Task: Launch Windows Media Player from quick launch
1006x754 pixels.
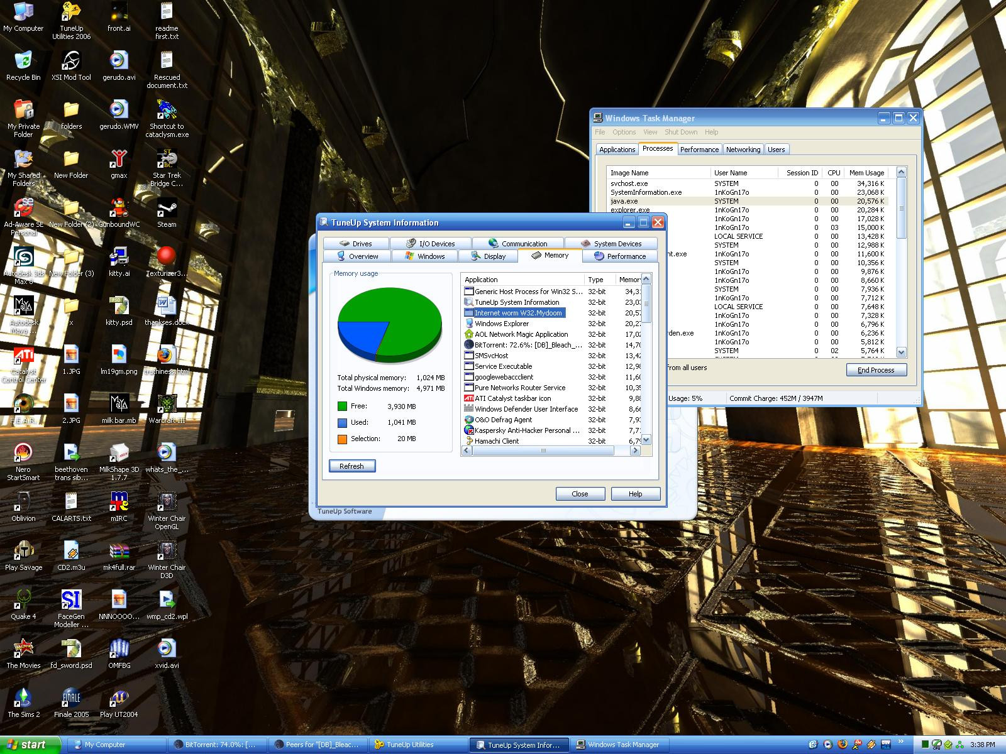Action: pyautogui.click(x=828, y=745)
